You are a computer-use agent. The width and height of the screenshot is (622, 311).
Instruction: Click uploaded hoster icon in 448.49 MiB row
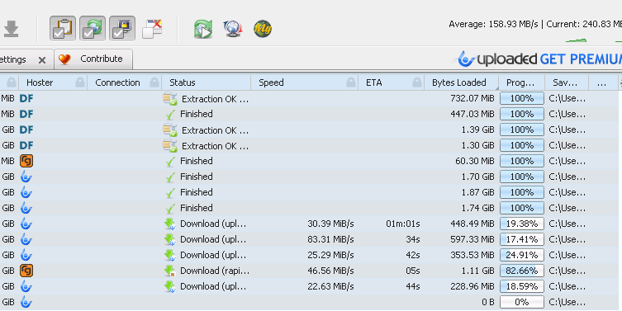(26, 224)
